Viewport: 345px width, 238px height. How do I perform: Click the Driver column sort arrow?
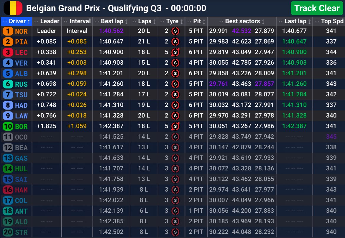pyautogui.click(x=29, y=21)
